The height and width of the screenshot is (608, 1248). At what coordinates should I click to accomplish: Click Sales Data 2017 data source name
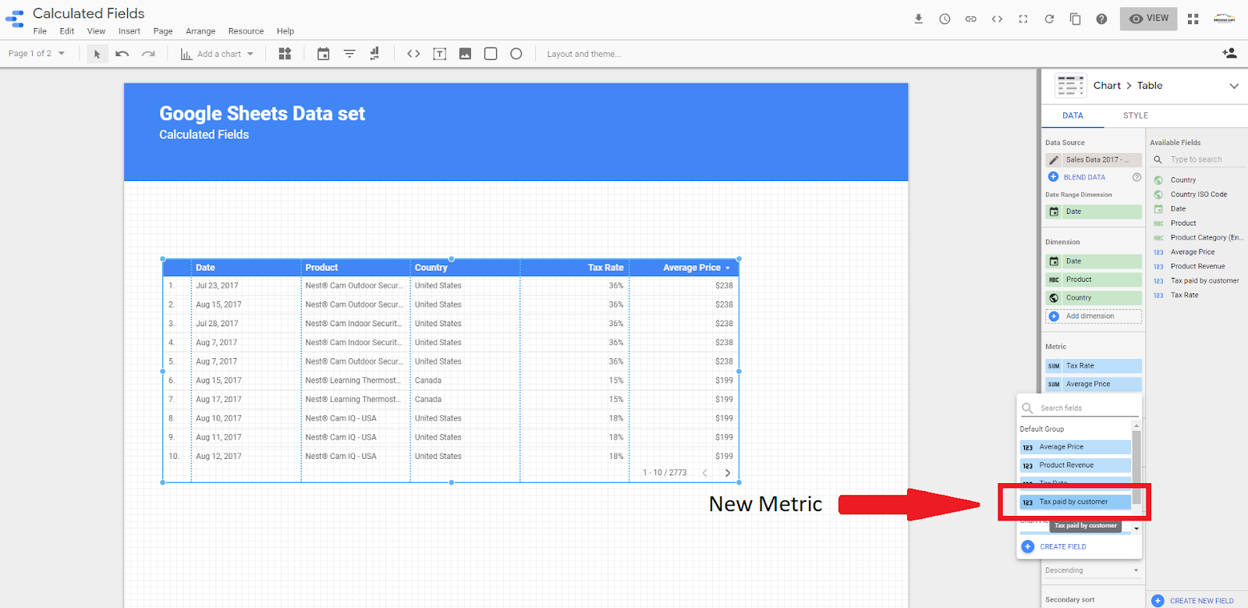click(1101, 160)
